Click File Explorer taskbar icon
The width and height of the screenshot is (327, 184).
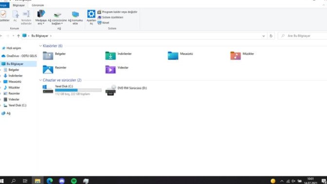click(x=37, y=181)
